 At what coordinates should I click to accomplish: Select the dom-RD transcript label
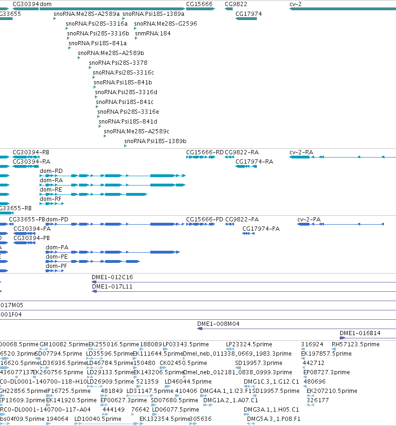click(51, 171)
